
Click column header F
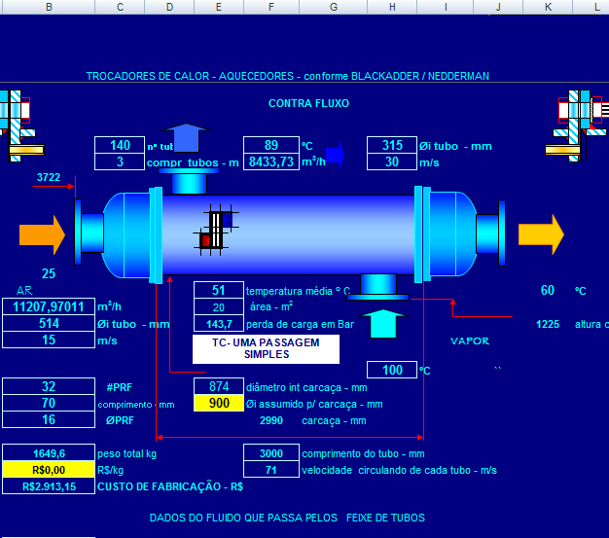coord(270,7)
